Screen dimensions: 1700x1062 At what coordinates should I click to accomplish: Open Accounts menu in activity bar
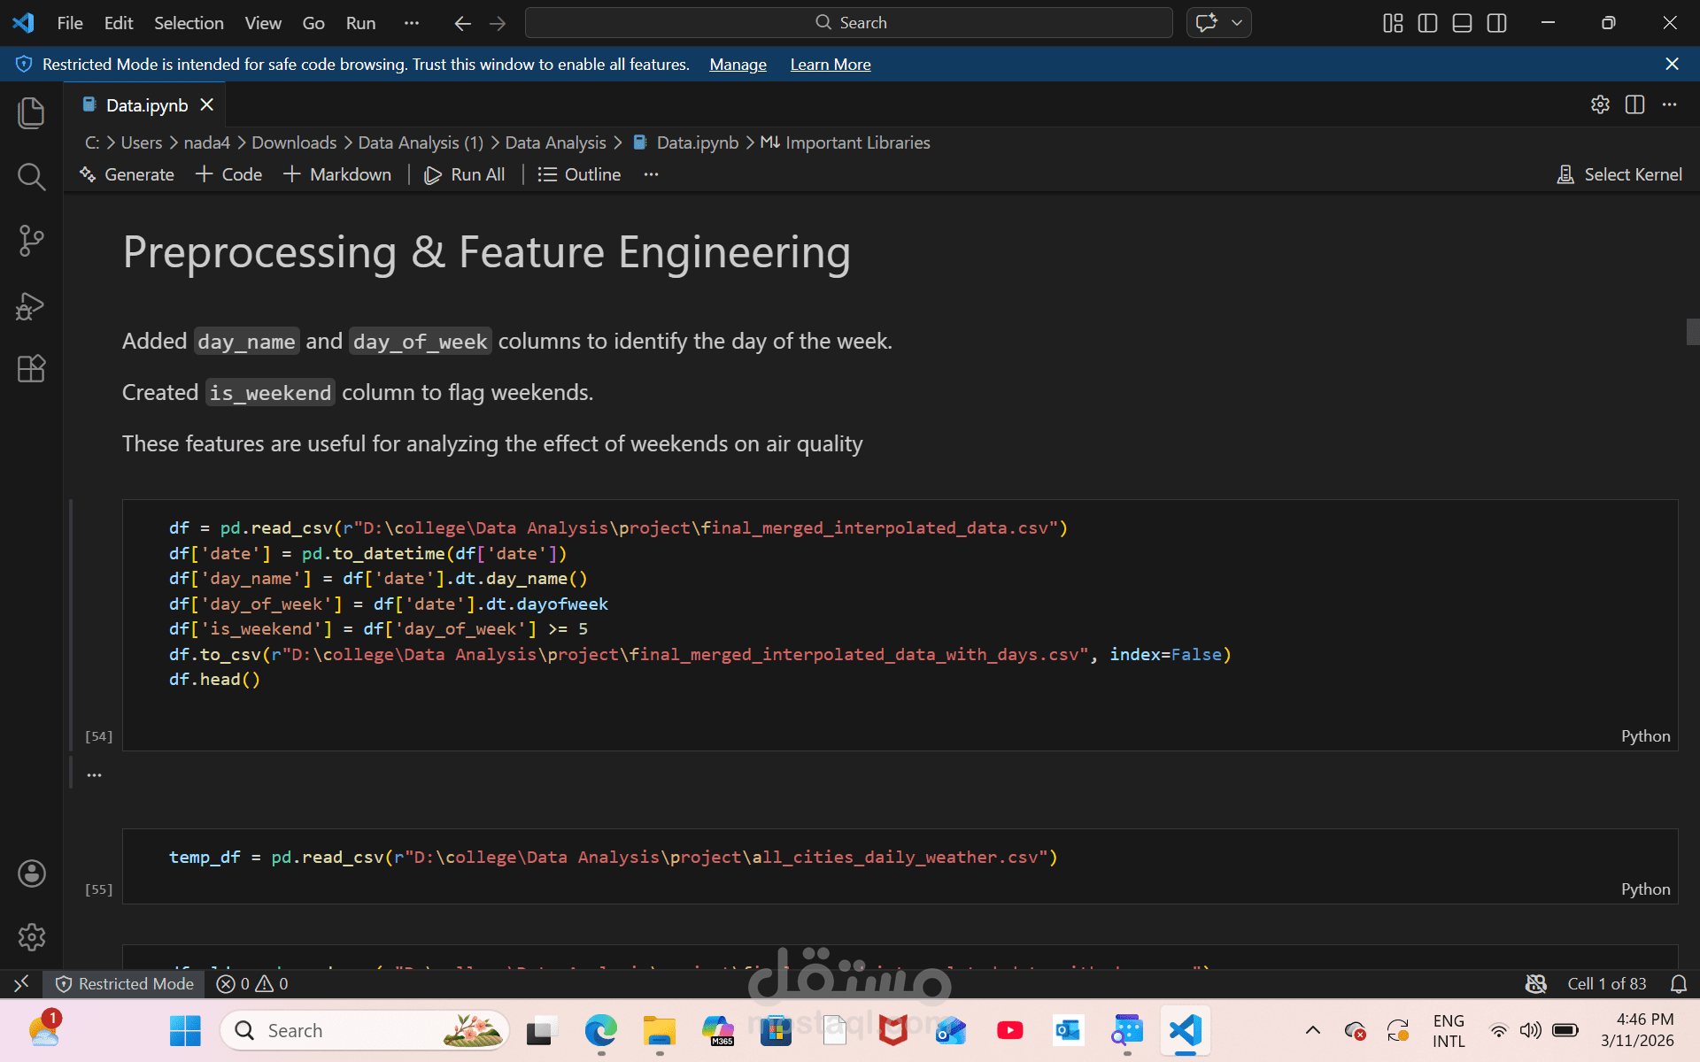pyautogui.click(x=31, y=873)
